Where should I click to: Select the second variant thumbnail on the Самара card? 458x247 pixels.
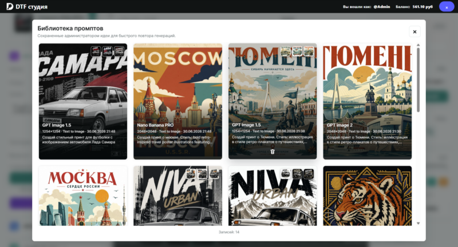pos(108,51)
